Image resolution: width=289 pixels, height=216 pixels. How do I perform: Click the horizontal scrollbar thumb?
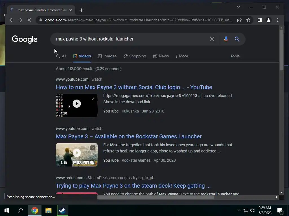pyautogui.click(x=156, y=197)
